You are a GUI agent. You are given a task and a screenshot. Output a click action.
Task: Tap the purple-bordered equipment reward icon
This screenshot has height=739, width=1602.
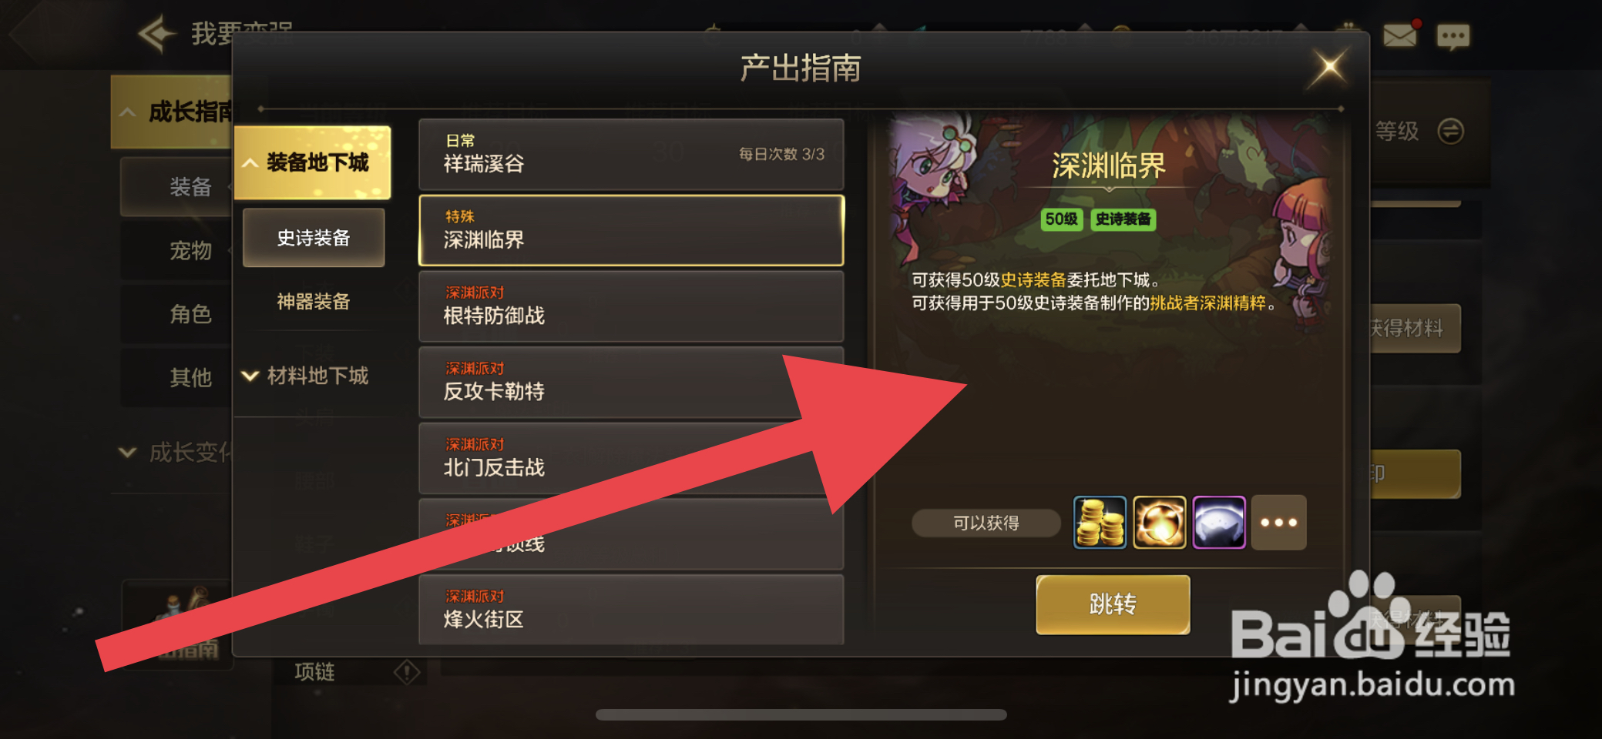tap(1218, 523)
